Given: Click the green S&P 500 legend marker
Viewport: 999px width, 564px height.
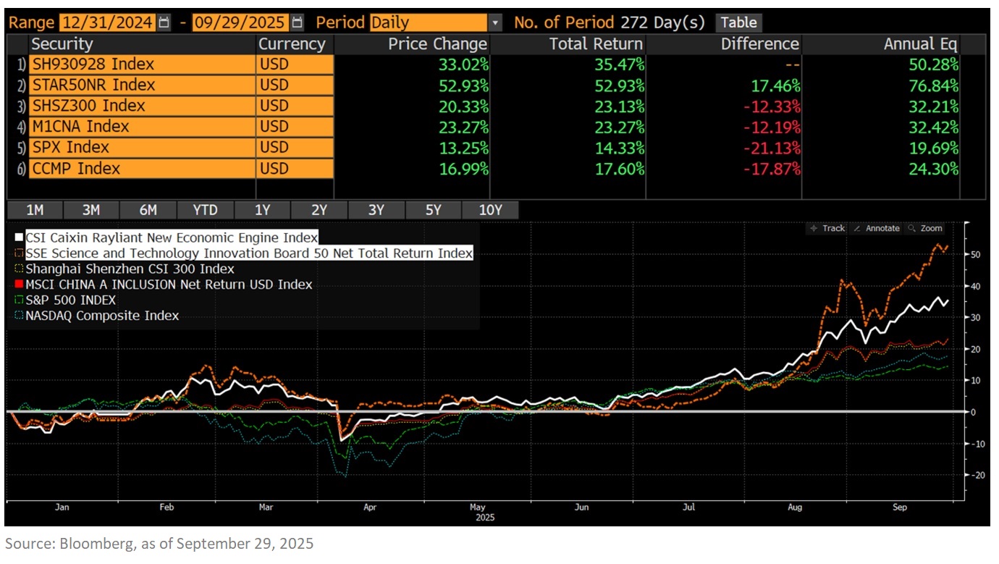Looking at the screenshot, I should [18, 300].
